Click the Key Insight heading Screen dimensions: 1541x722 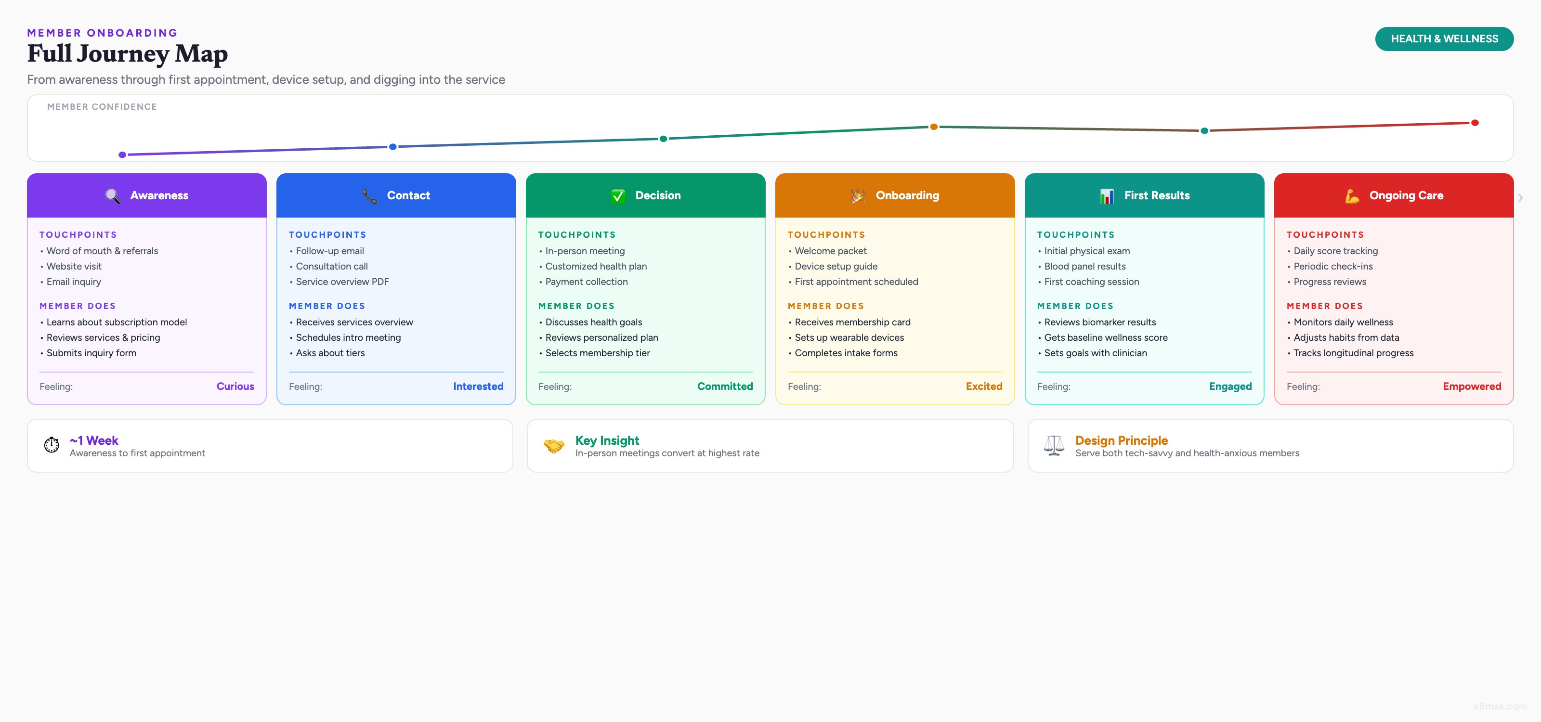point(607,440)
